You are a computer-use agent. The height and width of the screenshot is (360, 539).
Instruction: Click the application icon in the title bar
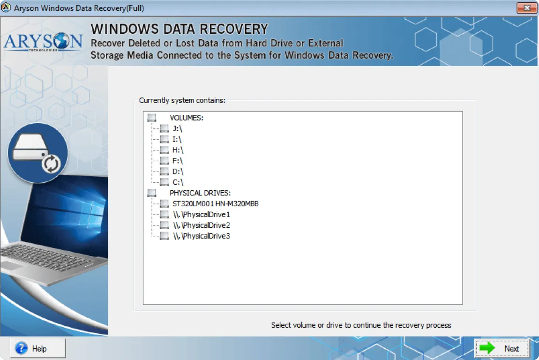point(7,7)
